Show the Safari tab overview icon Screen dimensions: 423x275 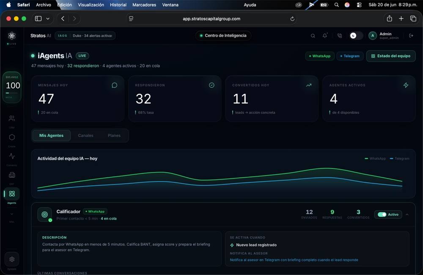pyautogui.click(x=413, y=19)
